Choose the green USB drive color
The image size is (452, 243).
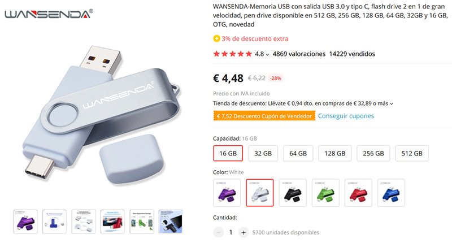point(325,193)
